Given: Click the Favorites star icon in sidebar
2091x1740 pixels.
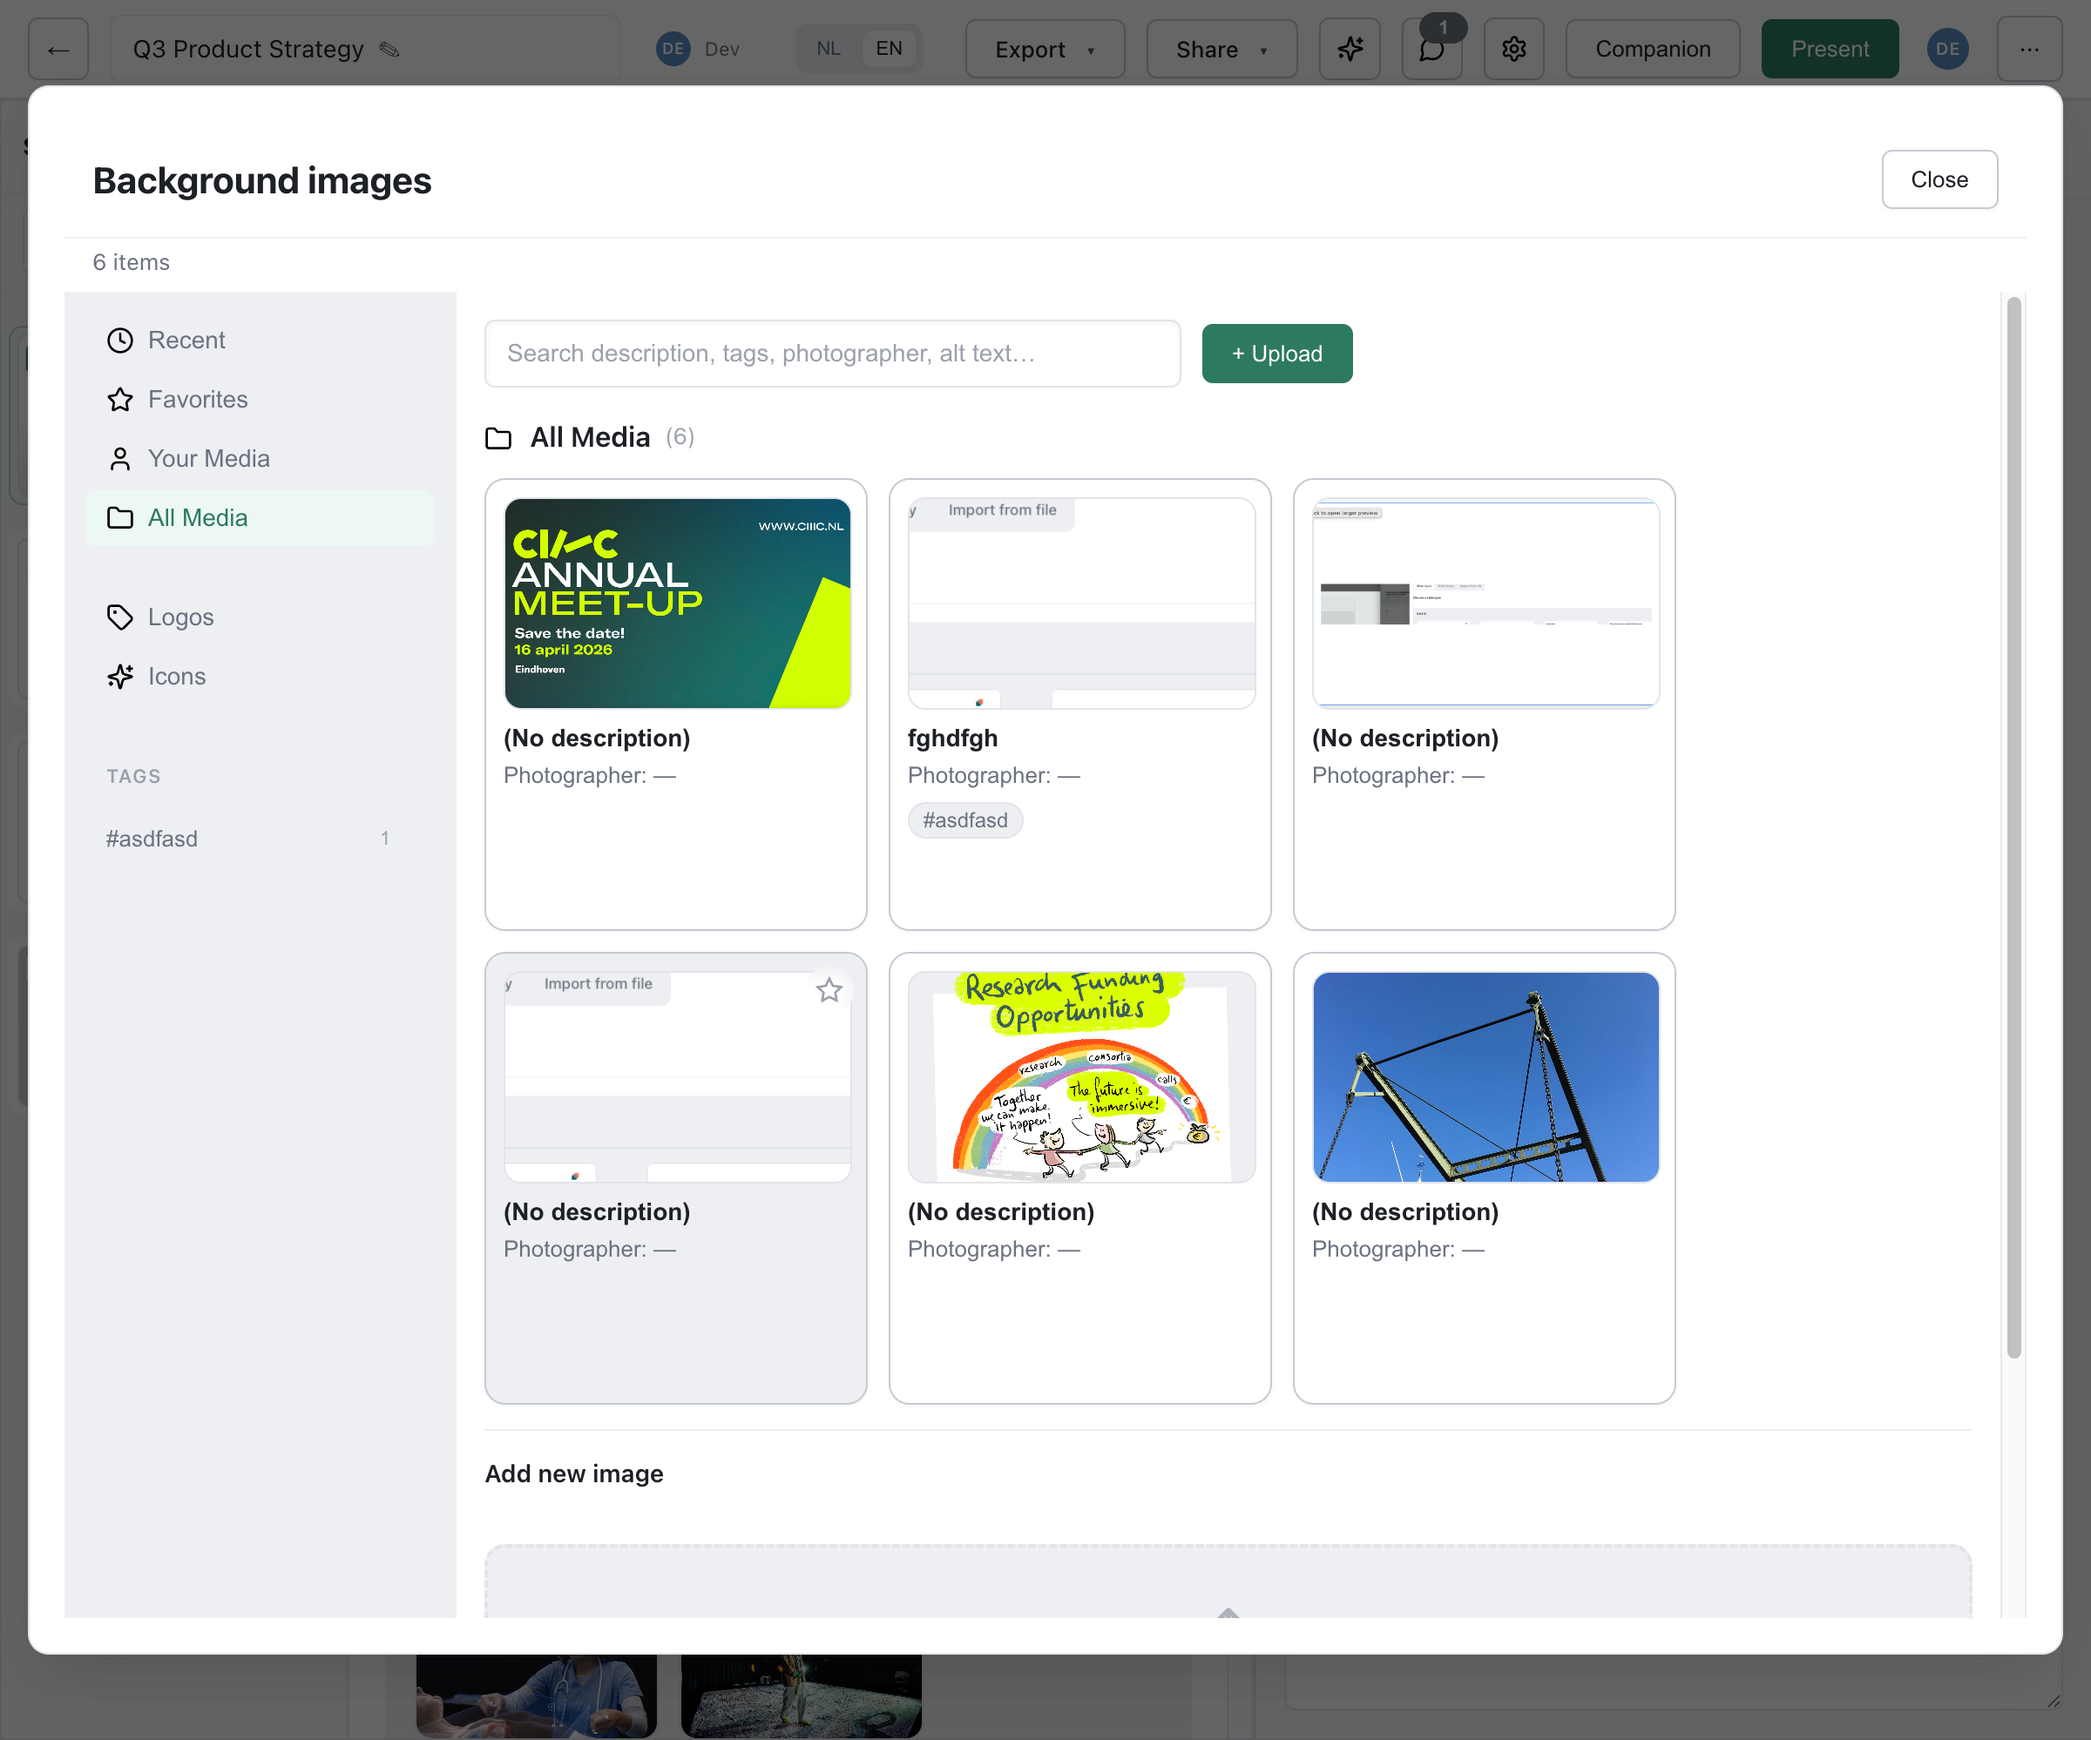Looking at the screenshot, I should coord(120,399).
